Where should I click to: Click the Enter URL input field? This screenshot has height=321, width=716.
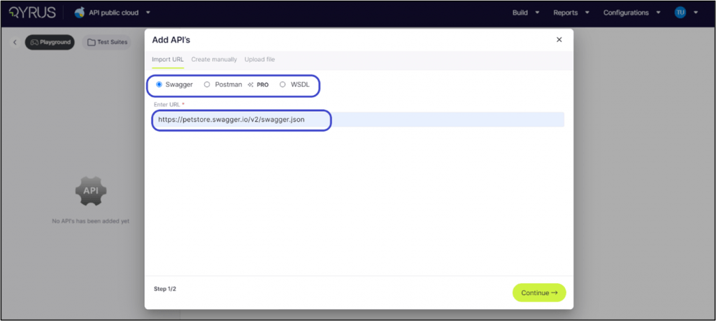[358, 120]
